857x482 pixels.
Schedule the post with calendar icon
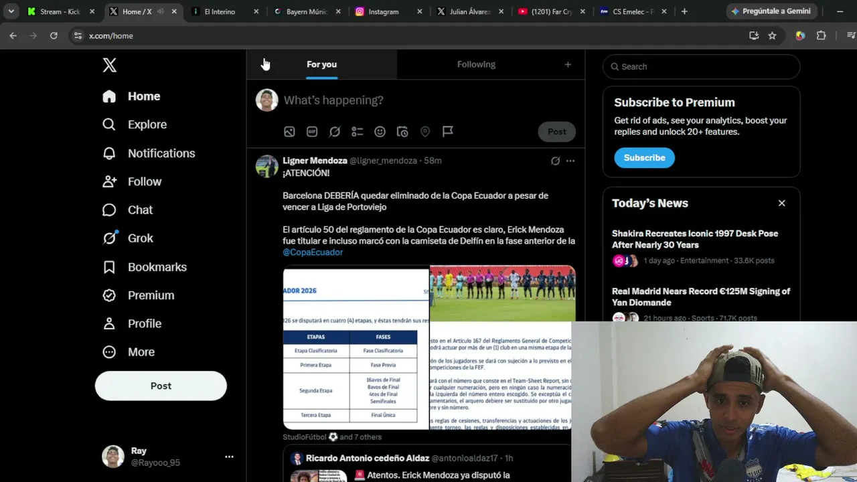coord(402,132)
